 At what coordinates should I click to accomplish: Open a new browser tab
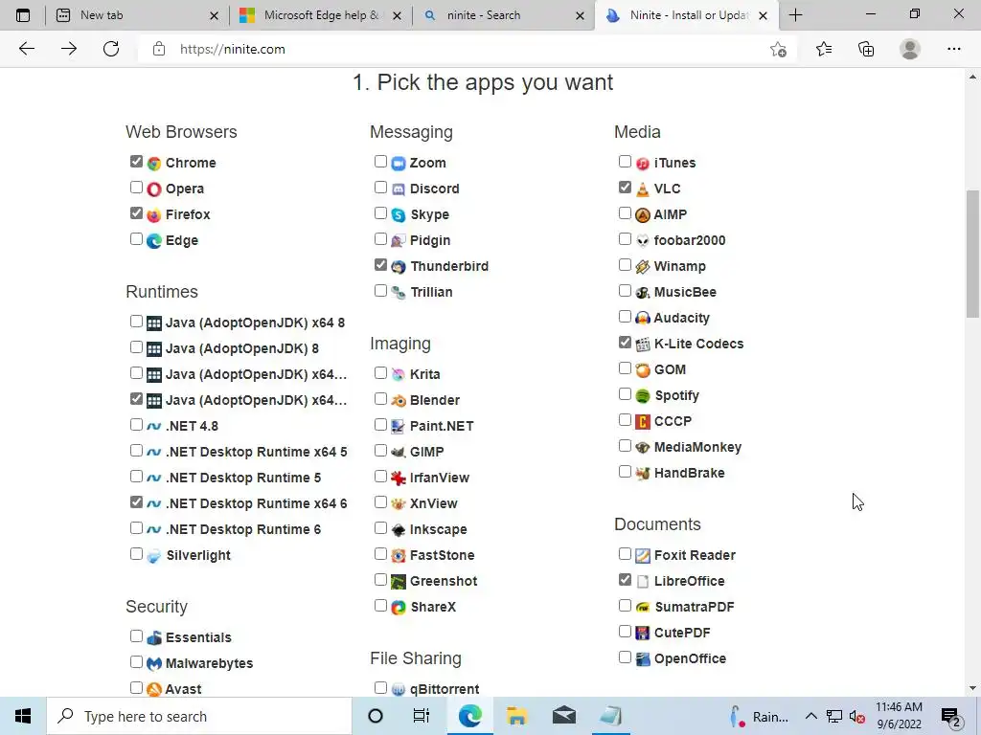pos(796,15)
